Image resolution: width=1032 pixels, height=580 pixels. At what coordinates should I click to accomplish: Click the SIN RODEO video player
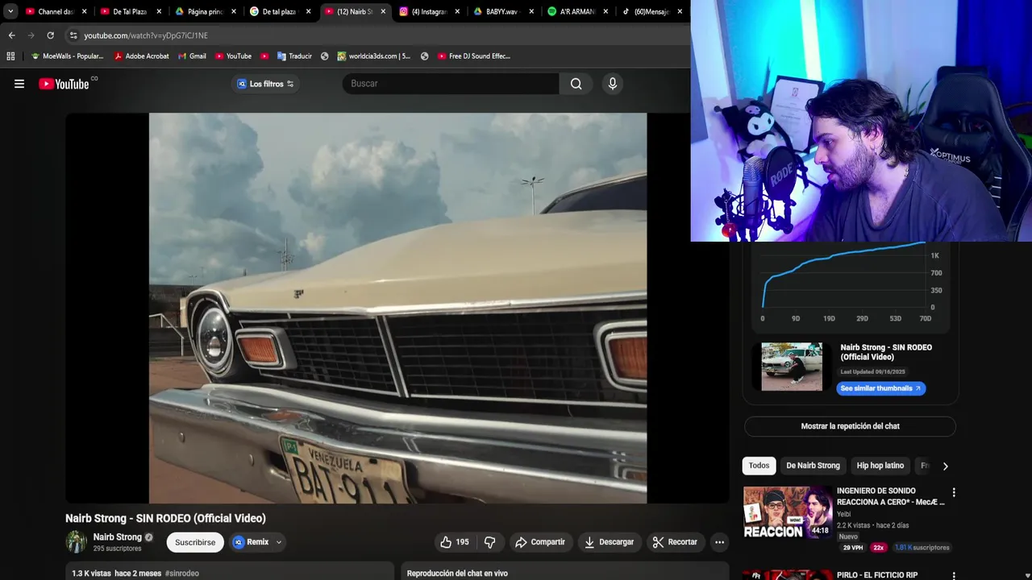(x=397, y=308)
